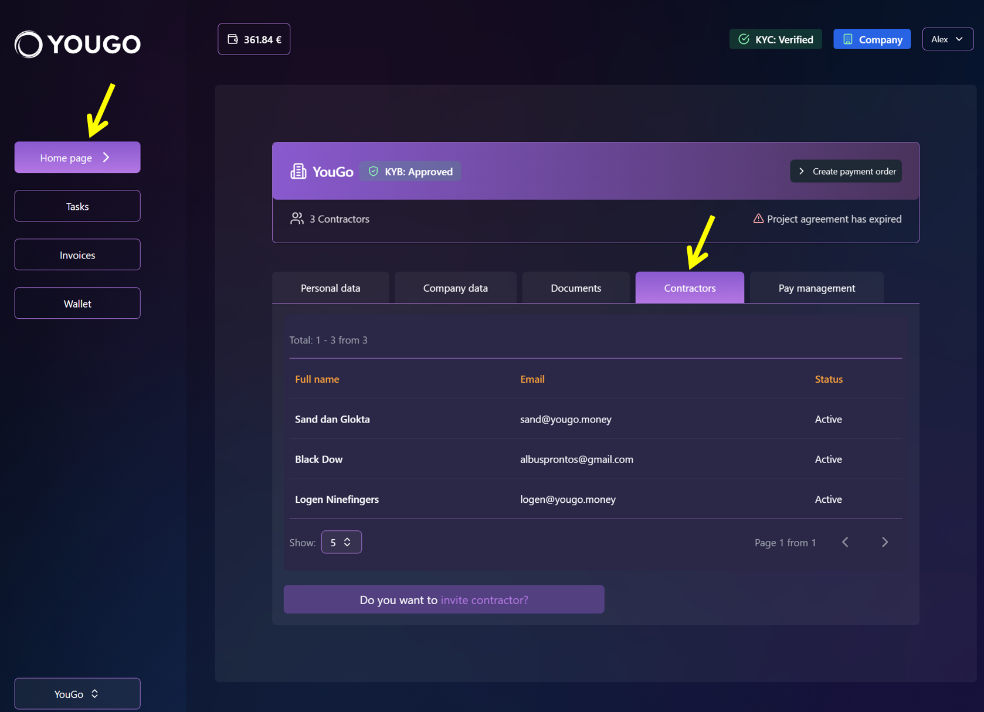Screen dimensions: 984x712
Task: Click the KYC Verified checkmark badge
Action: click(x=744, y=39)
